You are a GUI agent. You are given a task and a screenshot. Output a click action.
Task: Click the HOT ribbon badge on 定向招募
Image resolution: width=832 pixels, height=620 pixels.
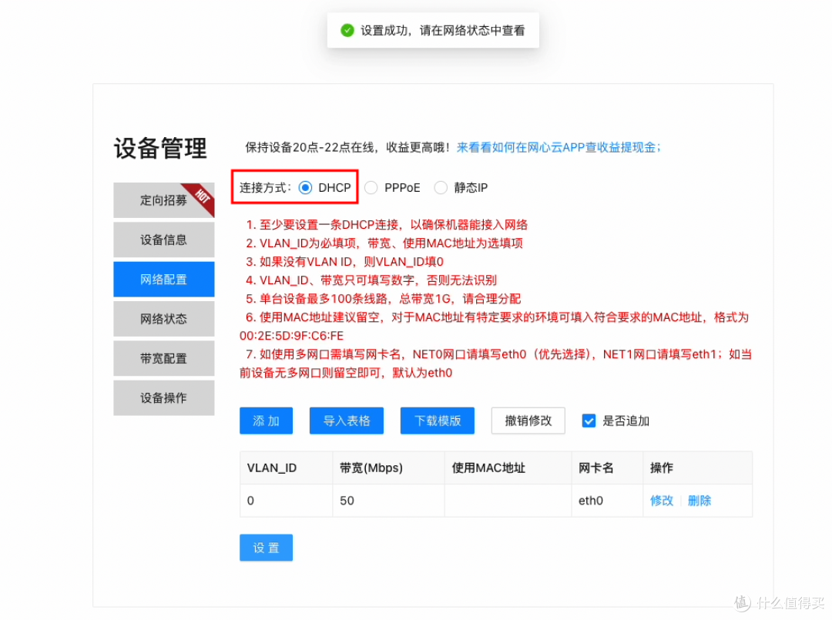(202, 195)
